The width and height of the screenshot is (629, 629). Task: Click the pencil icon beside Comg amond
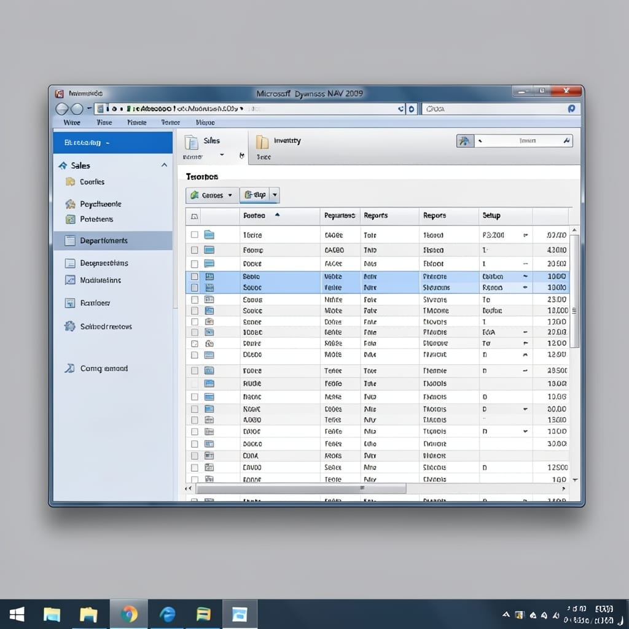click(70, 368)
